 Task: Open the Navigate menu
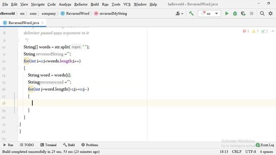pyautogui.click(x=38, y=4)
